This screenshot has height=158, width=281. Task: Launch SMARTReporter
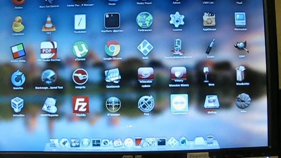[50, 105]
